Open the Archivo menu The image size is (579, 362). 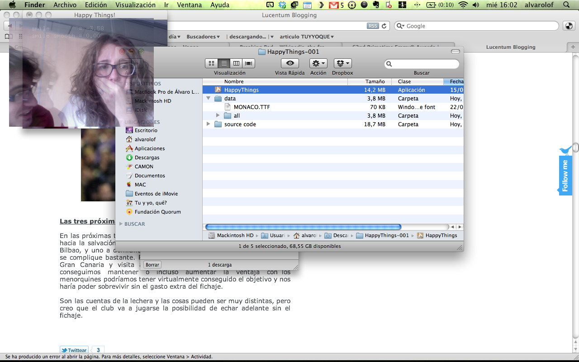click(65, 5)
